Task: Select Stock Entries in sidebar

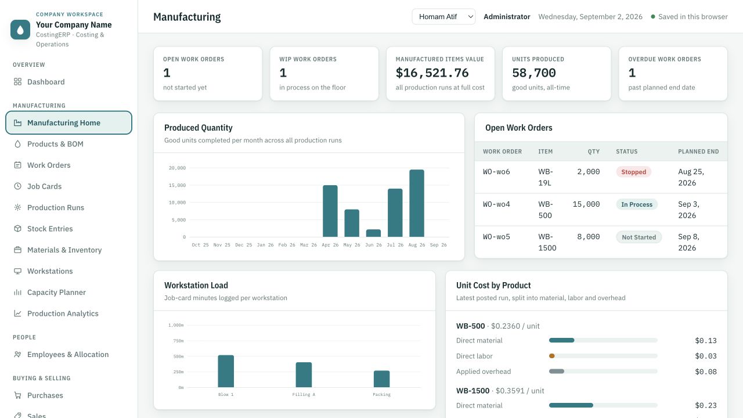Action: 69,229
